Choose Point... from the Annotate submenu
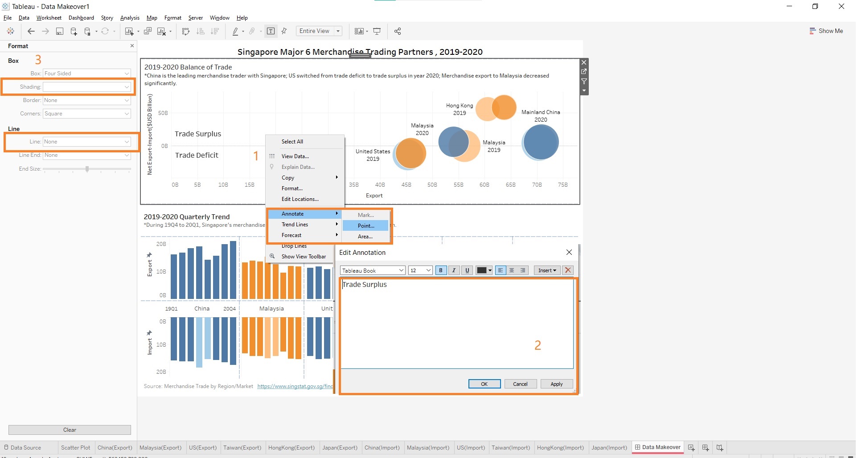Viewport: 858px width, 458px height. [x=365, y=226]
